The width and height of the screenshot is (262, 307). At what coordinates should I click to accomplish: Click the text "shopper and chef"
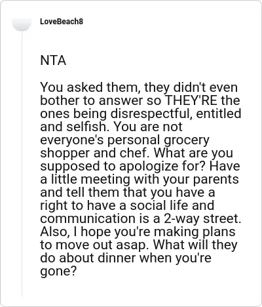pyautogui.click(x=93, y=153)
